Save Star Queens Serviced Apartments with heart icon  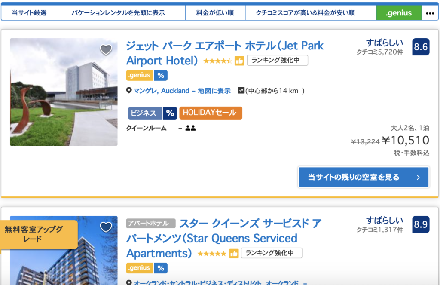(x=106, y=227)
